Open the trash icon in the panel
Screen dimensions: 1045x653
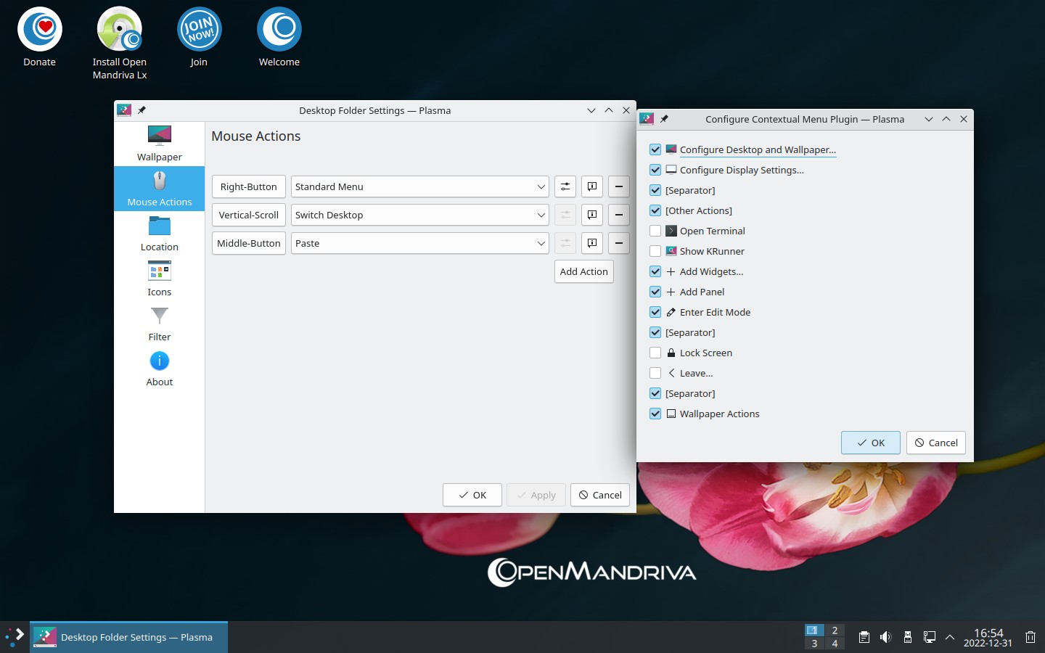click(1030, 637)
